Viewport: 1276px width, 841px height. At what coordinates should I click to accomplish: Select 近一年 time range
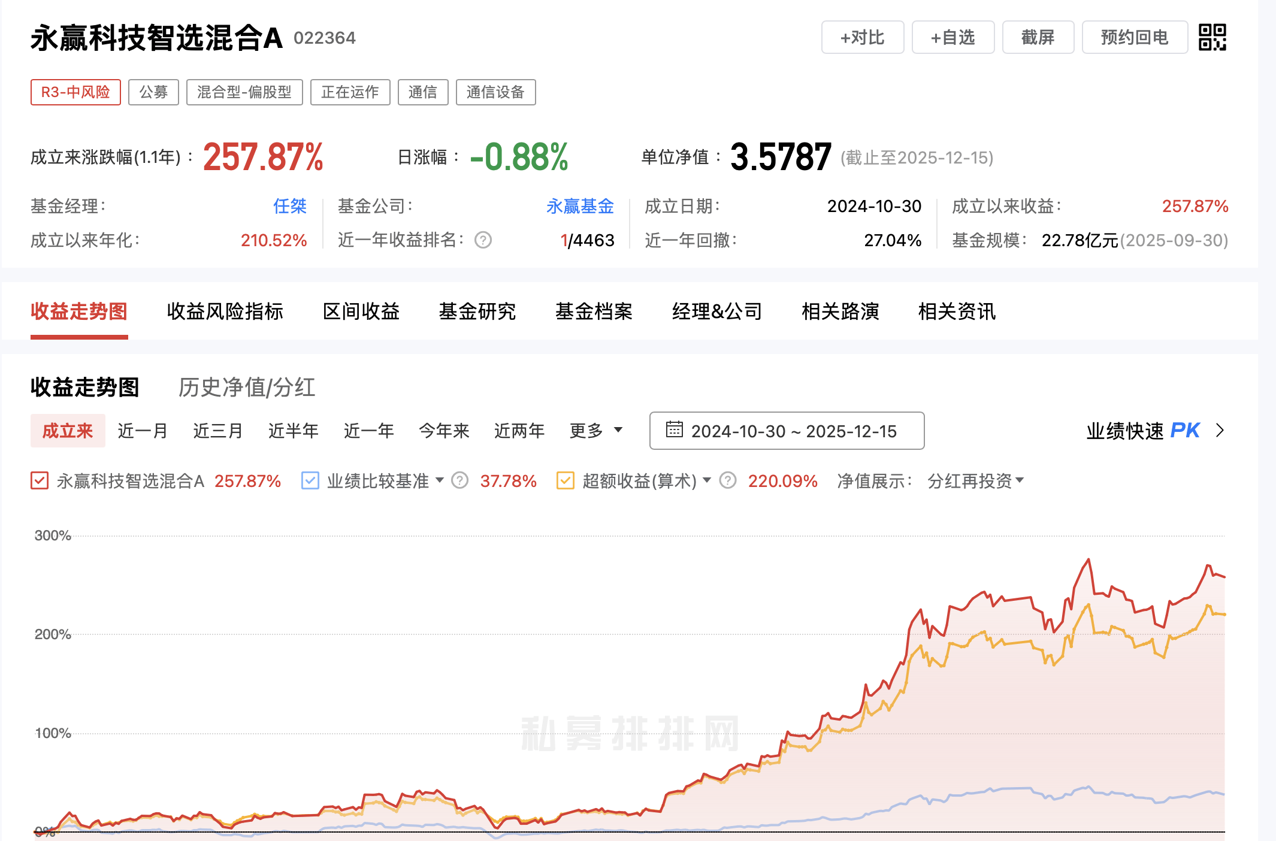[368, 431]
